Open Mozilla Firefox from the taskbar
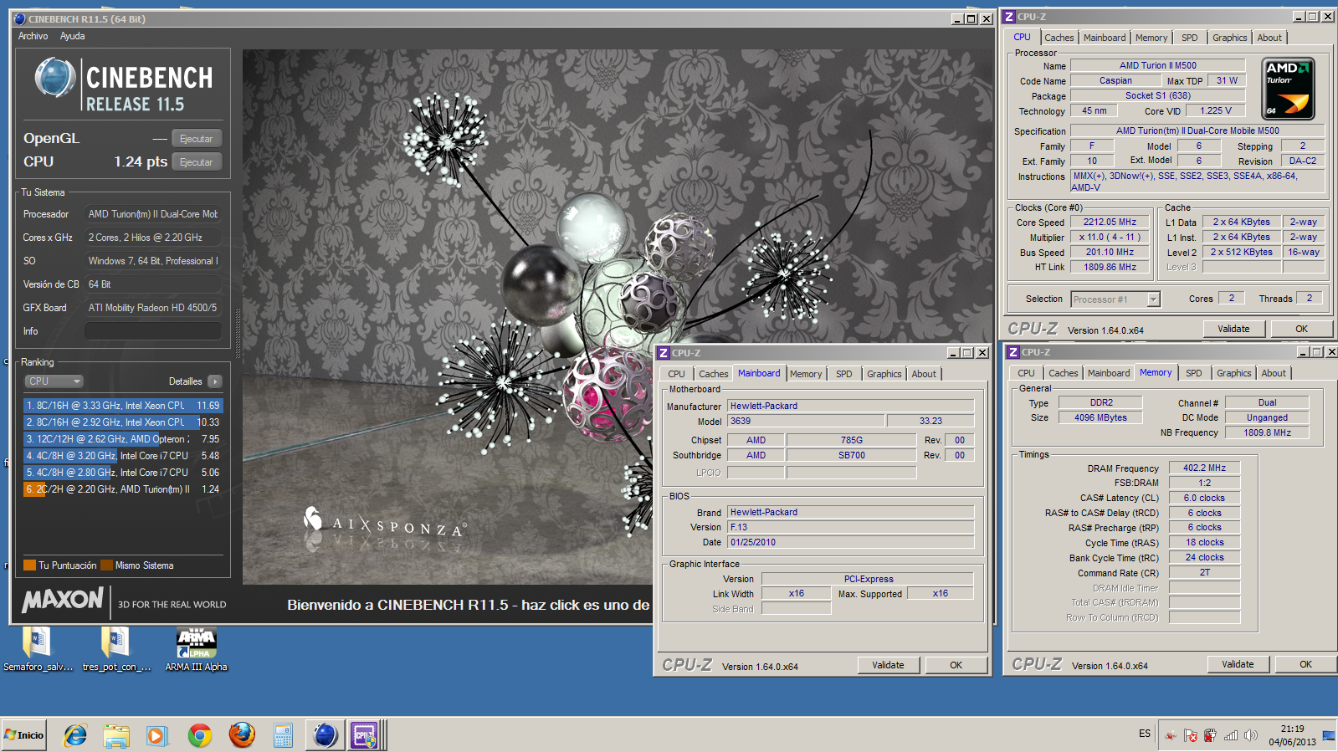Image resolution: width=1338 pixels, height=752 pixels. tap(242, 735)
